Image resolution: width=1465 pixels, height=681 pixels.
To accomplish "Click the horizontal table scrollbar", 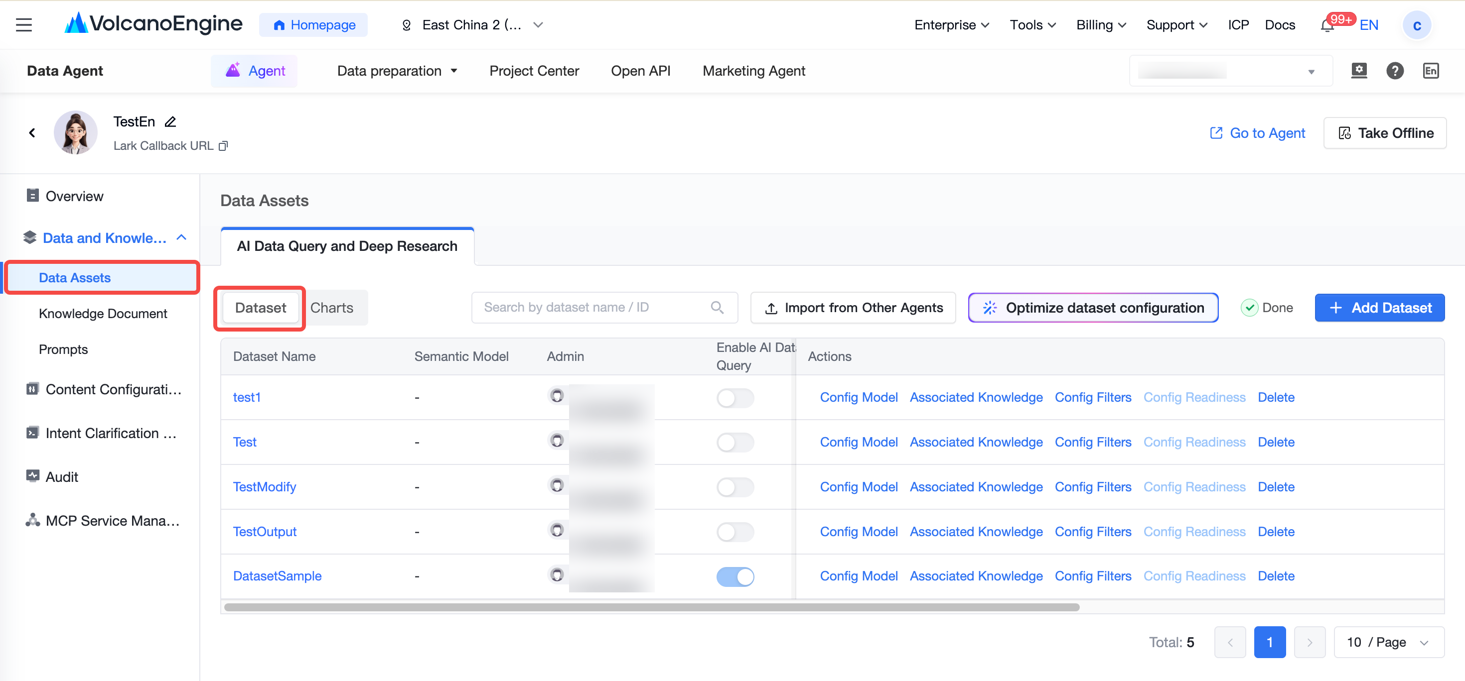I will pyautogui.click(x=652, y=607).
